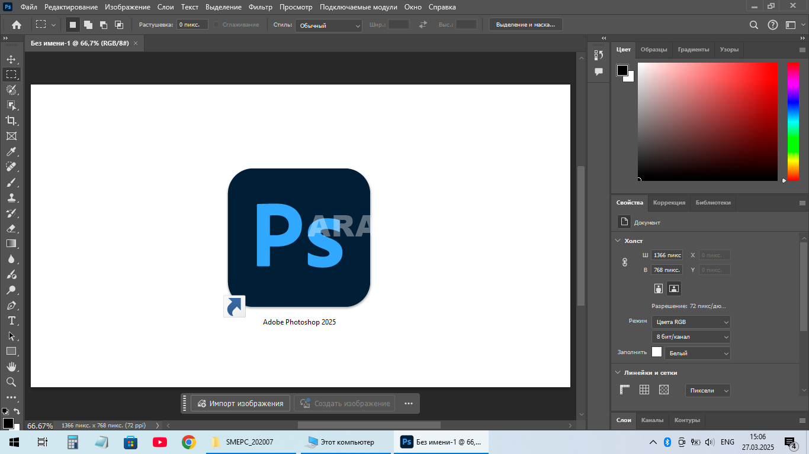
Task: Select the Frame tool
Action: 11,136
